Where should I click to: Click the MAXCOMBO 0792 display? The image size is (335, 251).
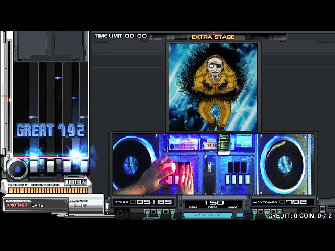283,202
